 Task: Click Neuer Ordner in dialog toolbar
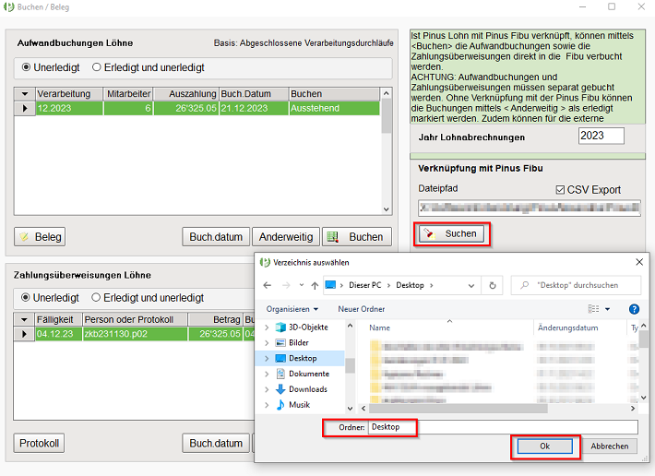(x=362, y=309)
